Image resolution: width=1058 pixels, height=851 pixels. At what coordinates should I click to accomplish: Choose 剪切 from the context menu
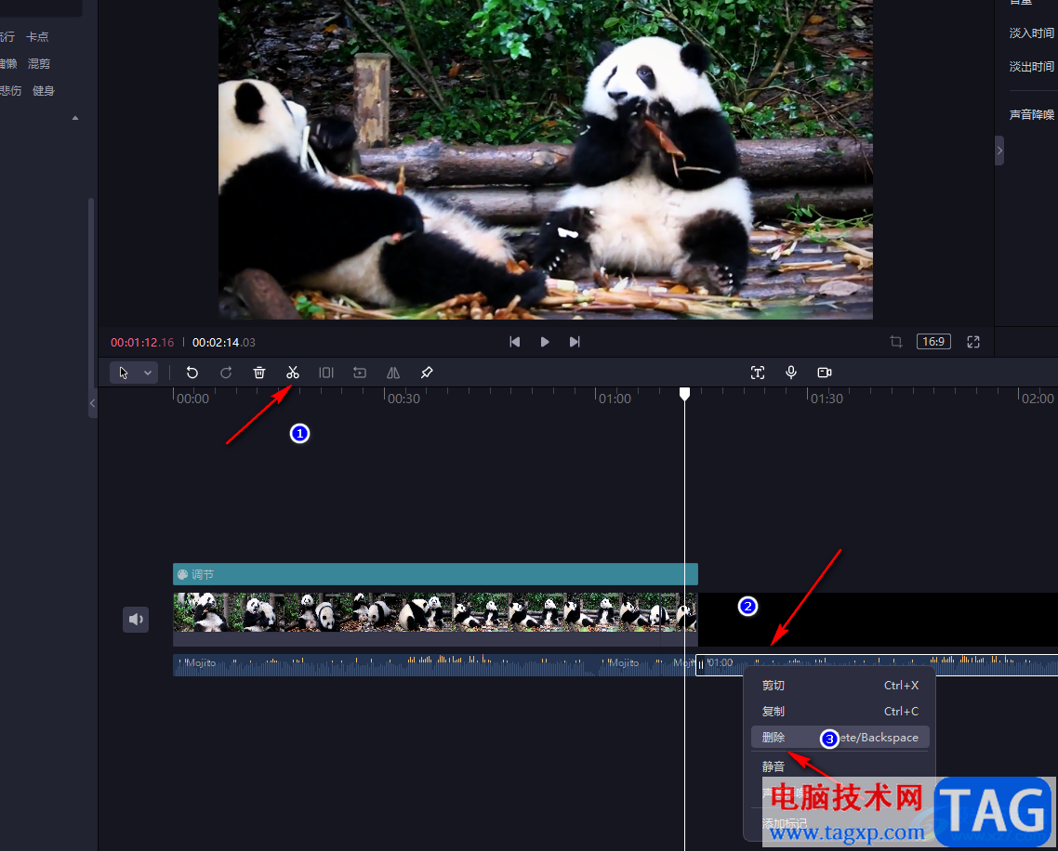[x=840, y=685]
